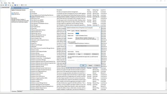The width and height of the screenshot is (167, 94).
Task: Click the Start parameters input field
Action: point(88,60)
